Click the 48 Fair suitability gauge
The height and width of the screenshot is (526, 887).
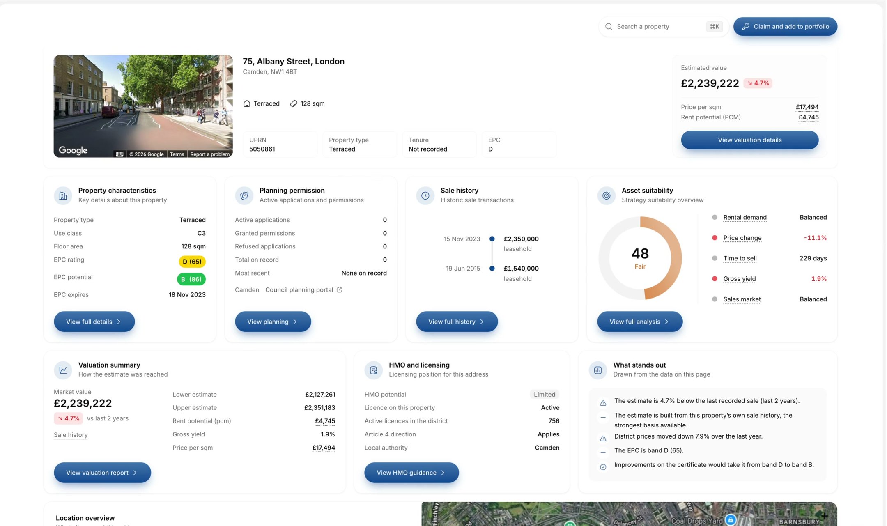tap(640, 258)
